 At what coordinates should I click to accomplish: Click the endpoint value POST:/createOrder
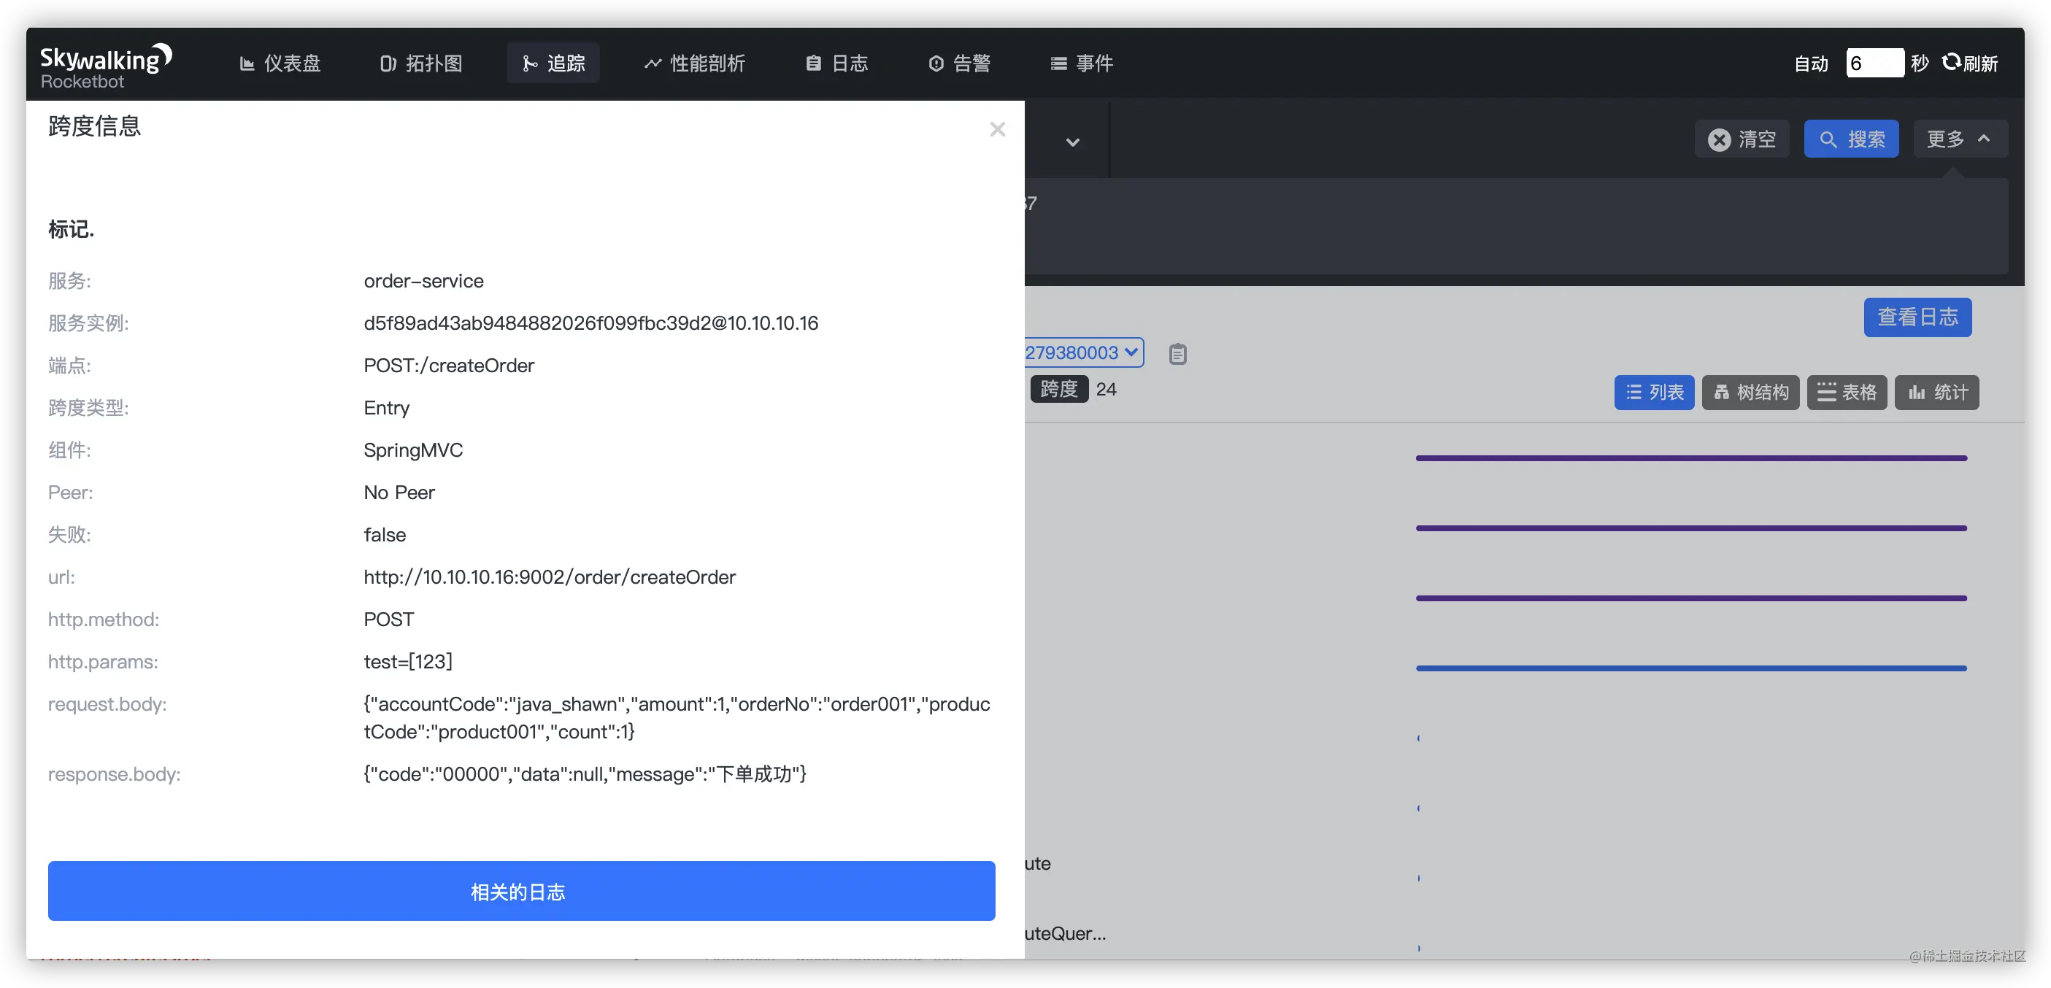click(x=449, y=366)
